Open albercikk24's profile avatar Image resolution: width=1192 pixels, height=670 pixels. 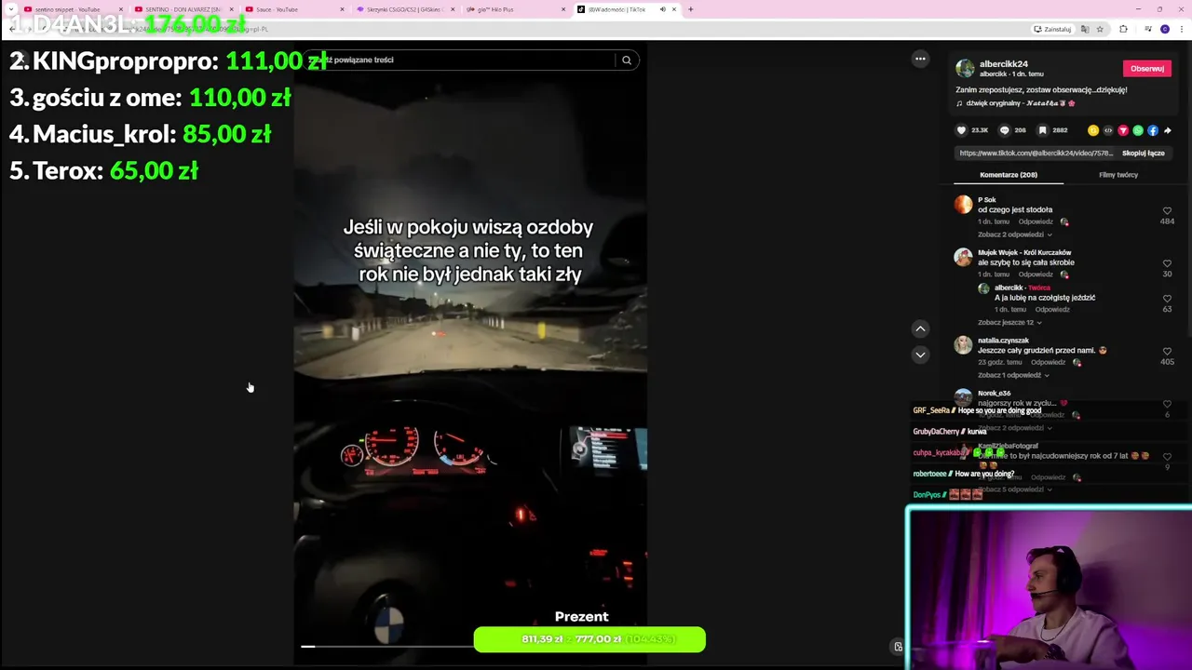[965, 69]
